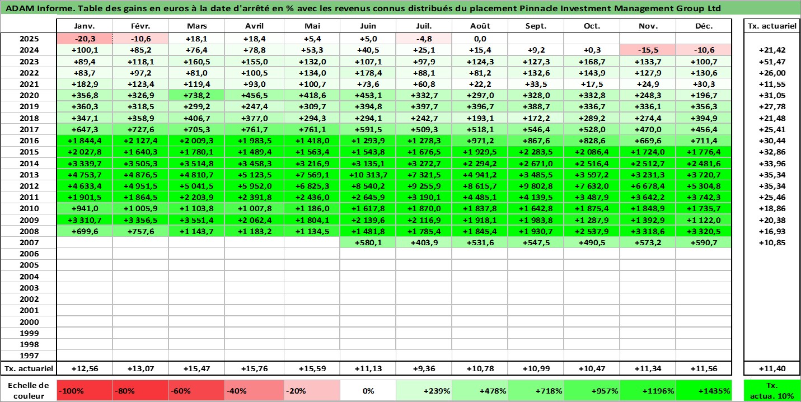The image size is (801, 402).
Task: Click the +580,1 cell for Juin 2007
Action: click(x=368, y=242)
